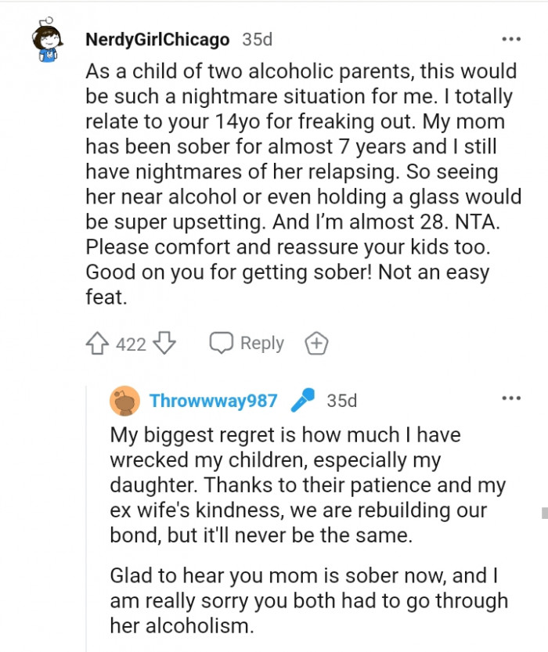Viewport: 548px width, 652px height.
Task: Visit the NerdyGirlChicago username link
Action: coord(155,38)
